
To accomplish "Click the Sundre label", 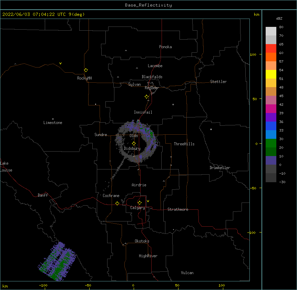I will tap(101, 135).
